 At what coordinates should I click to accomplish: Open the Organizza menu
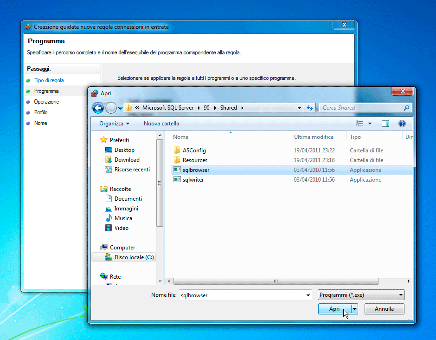pyautogui.click(x=114, y=124)
